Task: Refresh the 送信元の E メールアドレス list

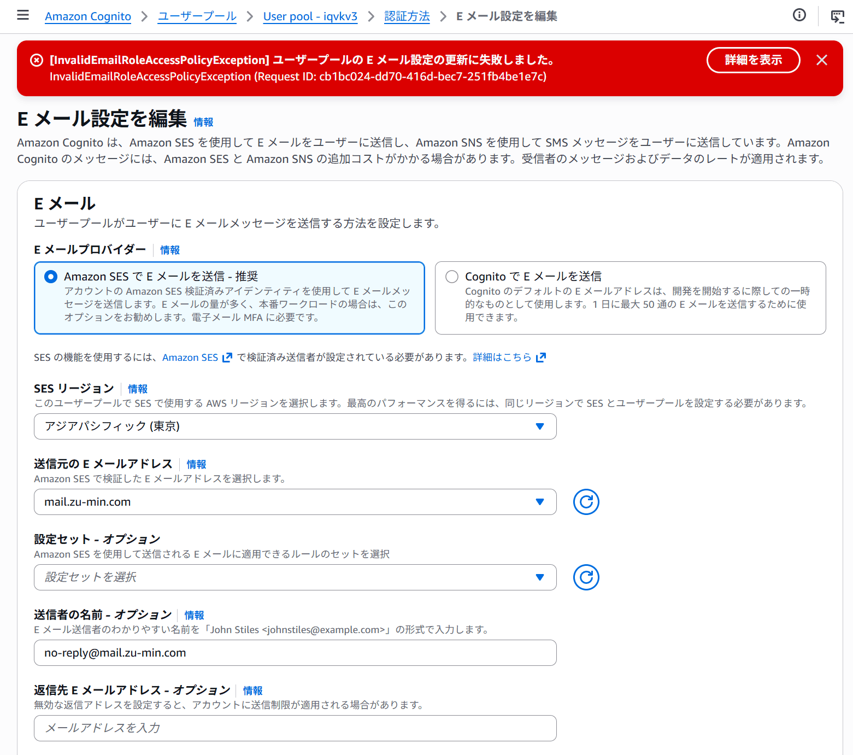Action: tap(585, 501)
